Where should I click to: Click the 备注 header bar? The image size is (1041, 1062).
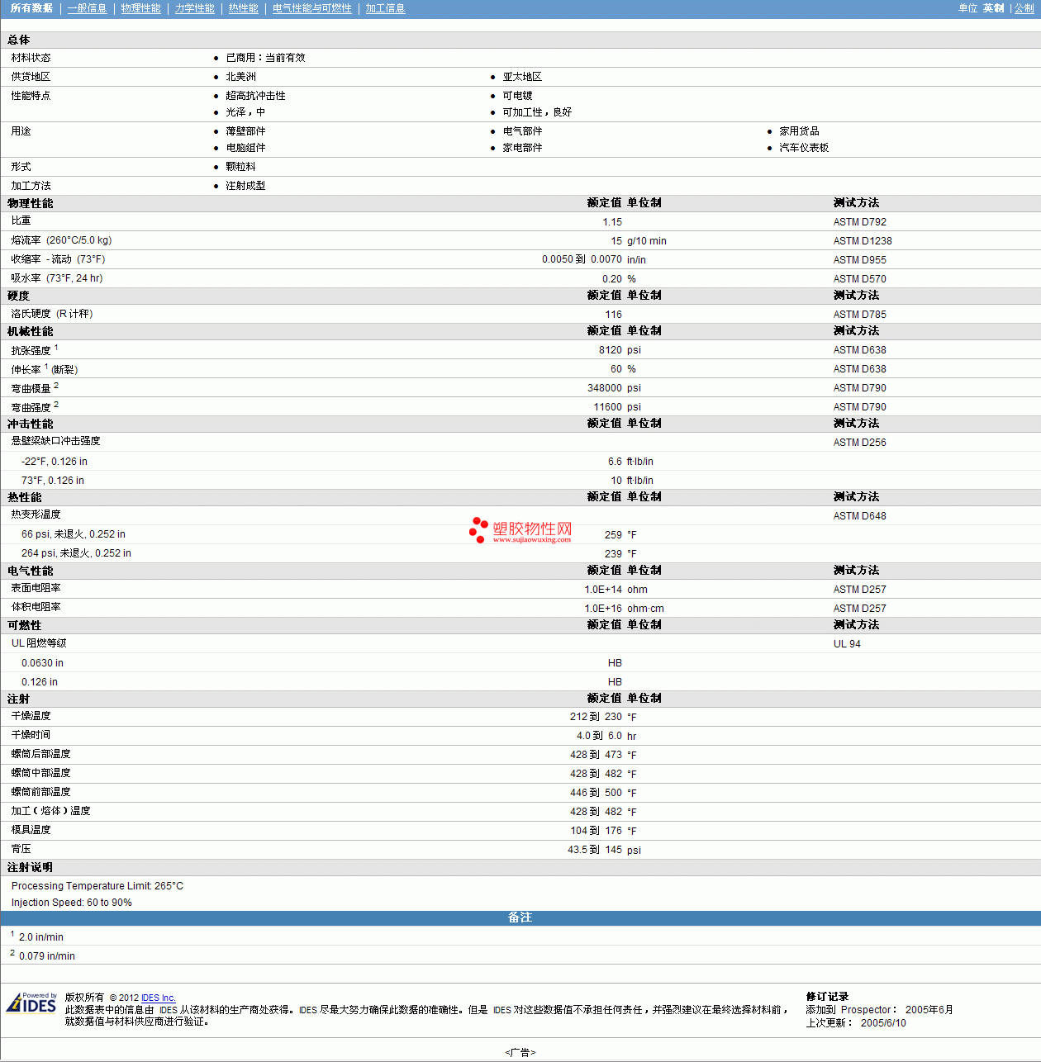pos(520,917)
